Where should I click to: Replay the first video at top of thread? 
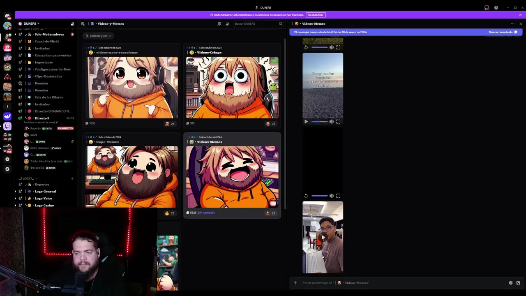coord(306,47)
